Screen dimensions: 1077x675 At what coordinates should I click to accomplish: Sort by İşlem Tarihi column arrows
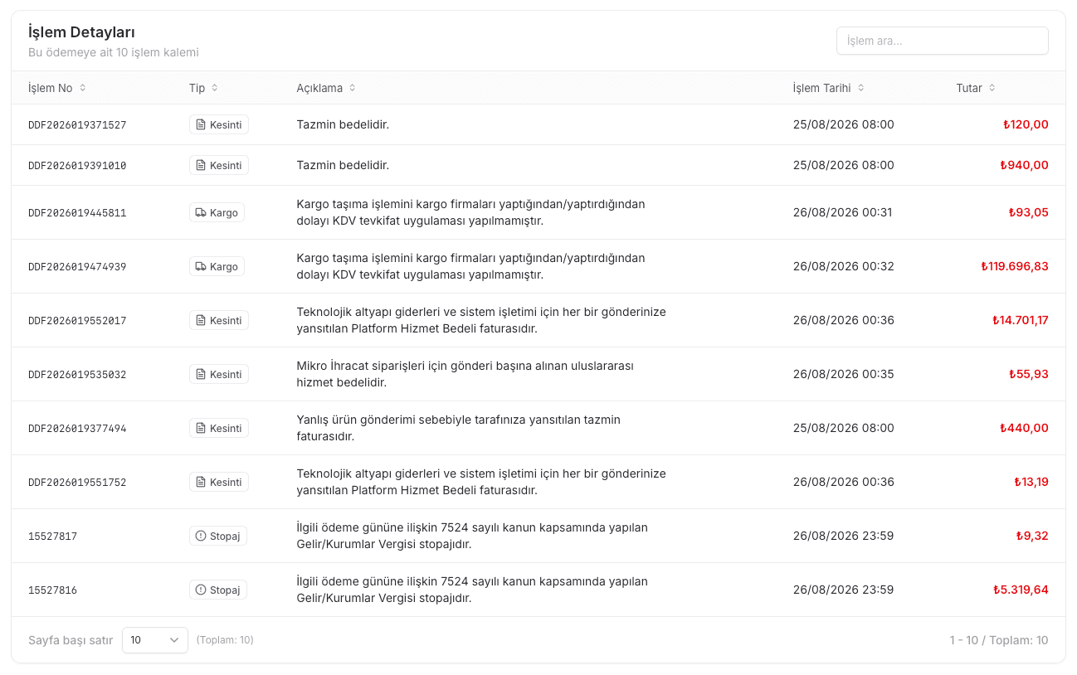coord(860,88)
